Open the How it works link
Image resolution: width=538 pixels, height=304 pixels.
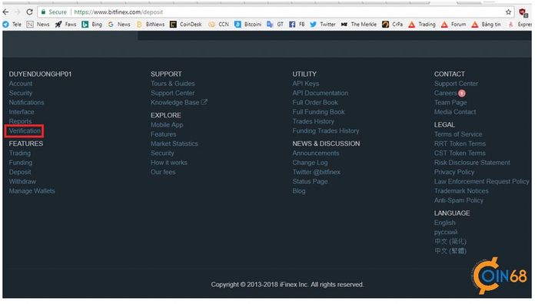[x=169, y=163]
